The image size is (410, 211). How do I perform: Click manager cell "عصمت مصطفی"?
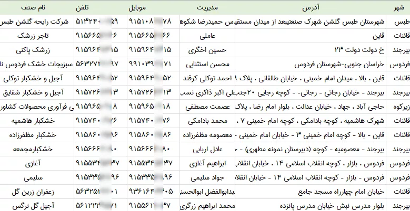[207, 107]
